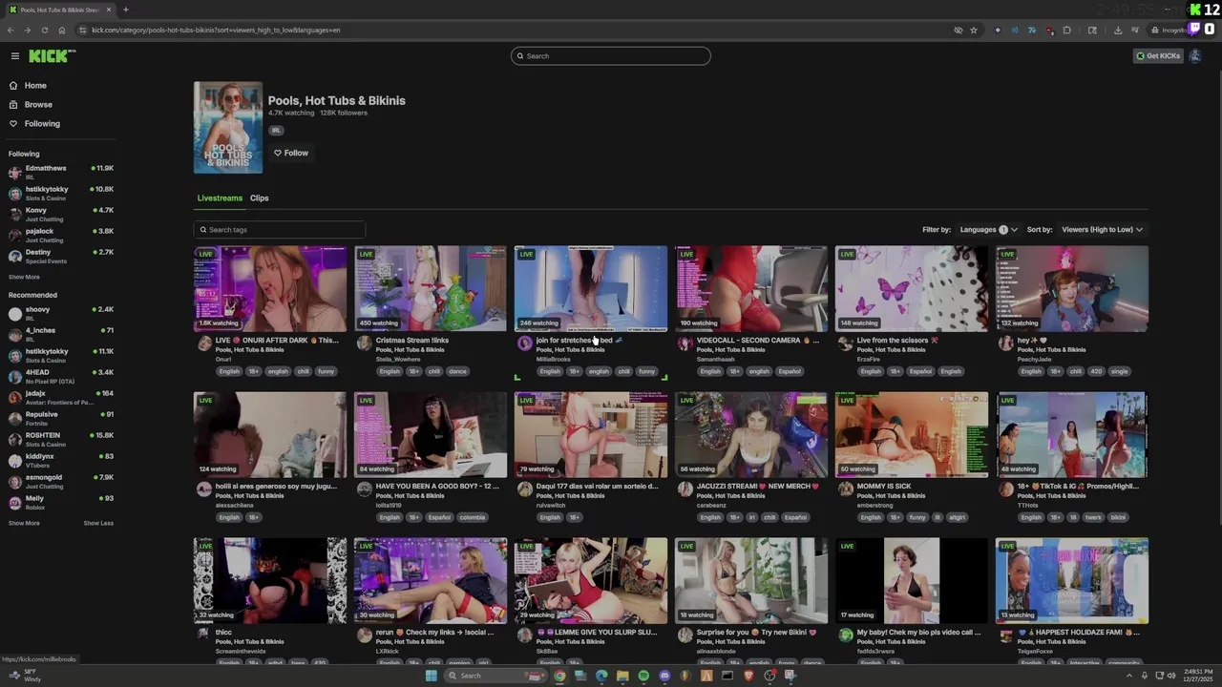Click the Get KICKs button

point(1158,56)
